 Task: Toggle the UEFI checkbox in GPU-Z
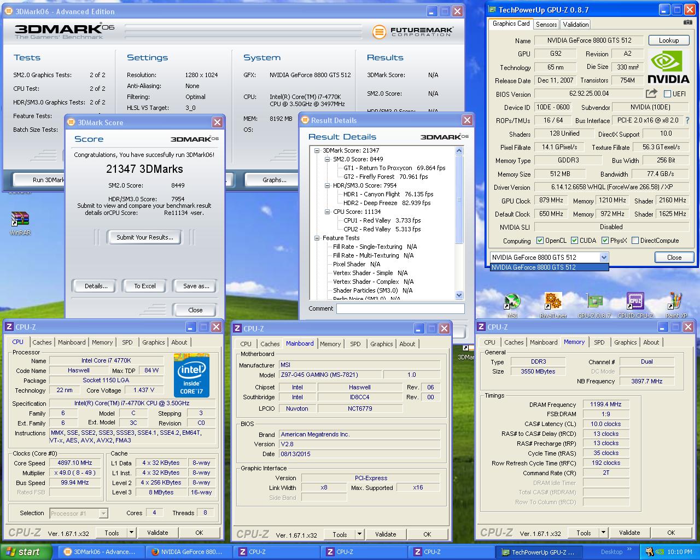pyautogui.click(x=667, y=94)
